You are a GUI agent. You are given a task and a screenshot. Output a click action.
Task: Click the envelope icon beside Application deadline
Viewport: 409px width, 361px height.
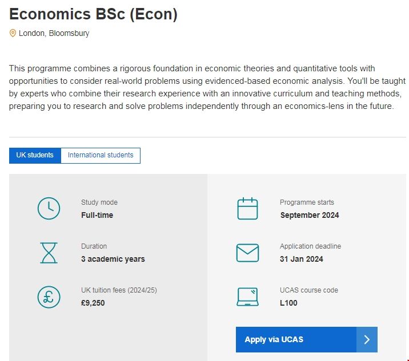point(247,253)
